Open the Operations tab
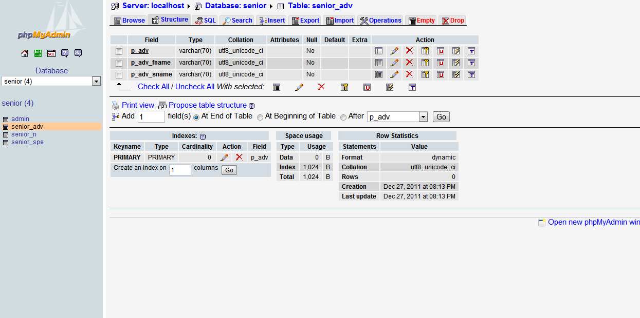 (x=380, y=21)
